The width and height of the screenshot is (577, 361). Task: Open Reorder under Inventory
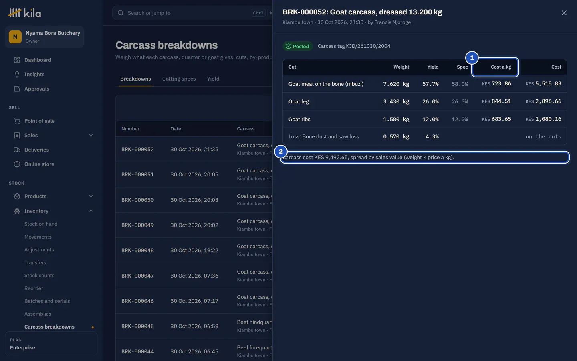[34, 288]
